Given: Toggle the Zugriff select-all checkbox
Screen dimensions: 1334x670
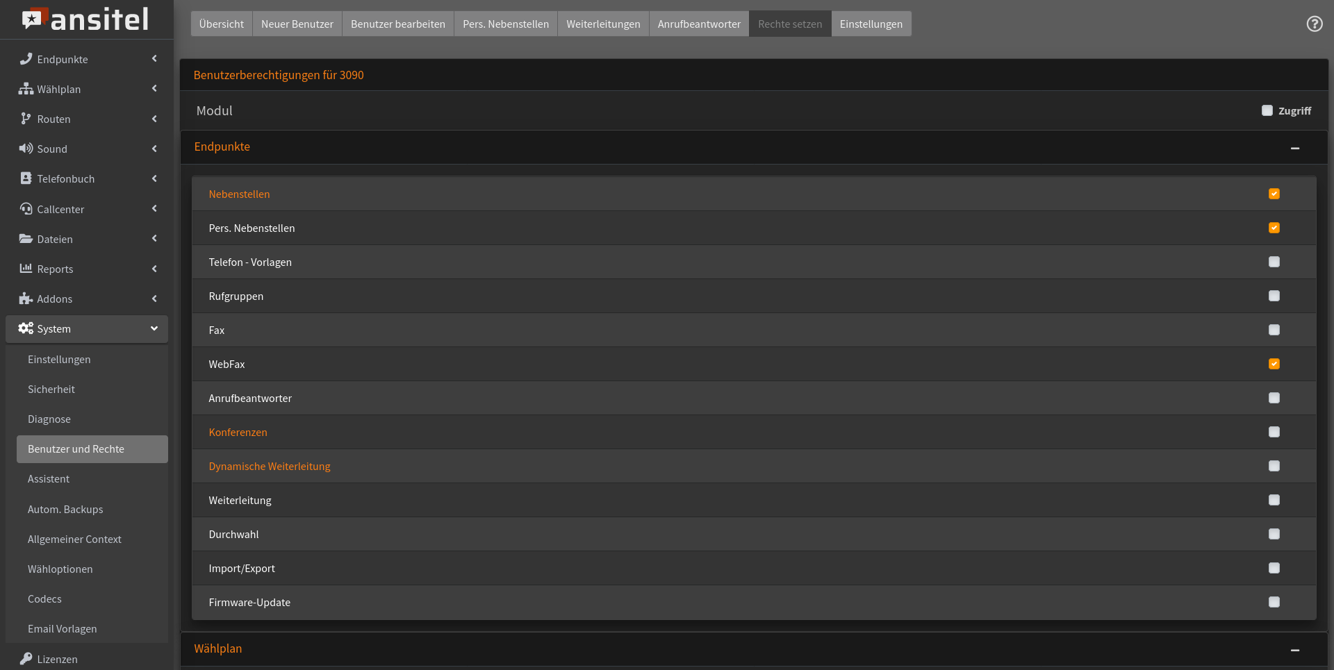Looking at the screenshot, I should tap(1267, 110).
